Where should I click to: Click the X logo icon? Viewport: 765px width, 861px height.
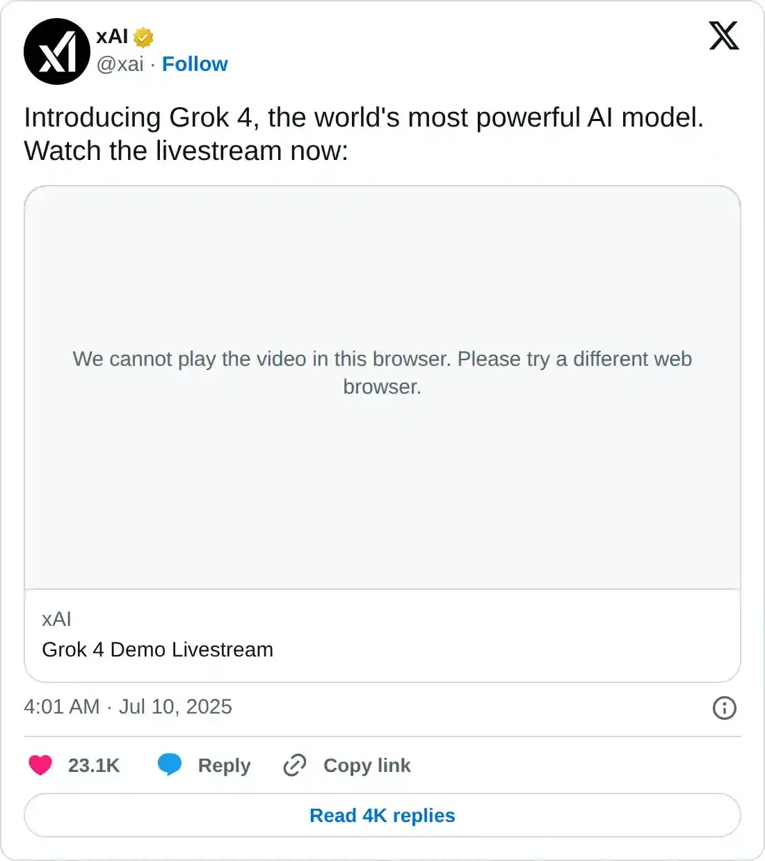723,35
